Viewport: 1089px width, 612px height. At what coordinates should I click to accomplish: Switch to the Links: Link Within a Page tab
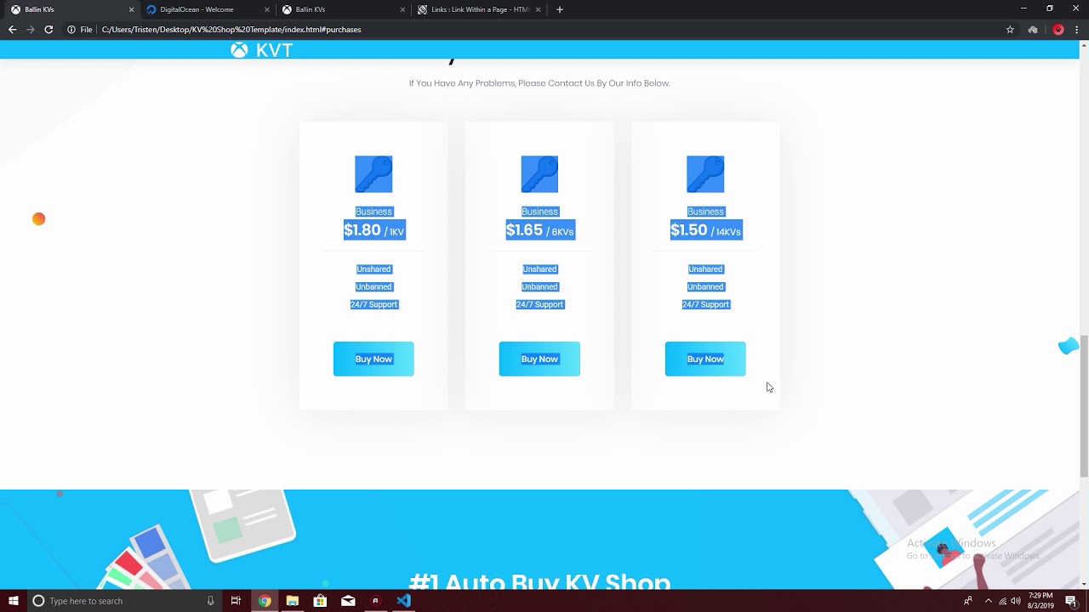478,9
